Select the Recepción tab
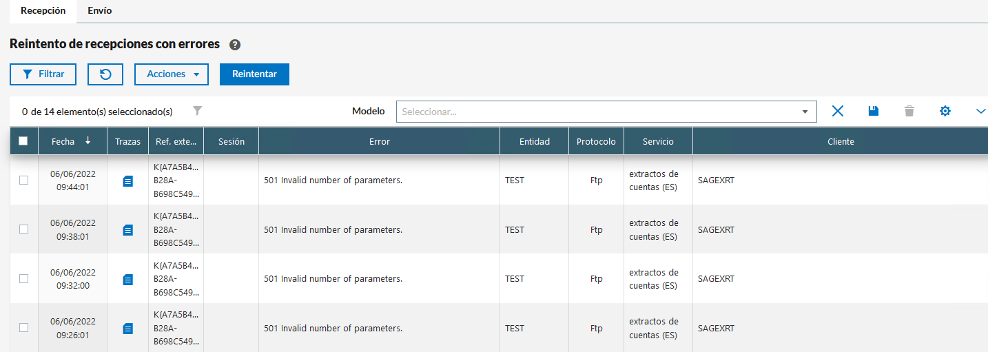 [43, 11]
